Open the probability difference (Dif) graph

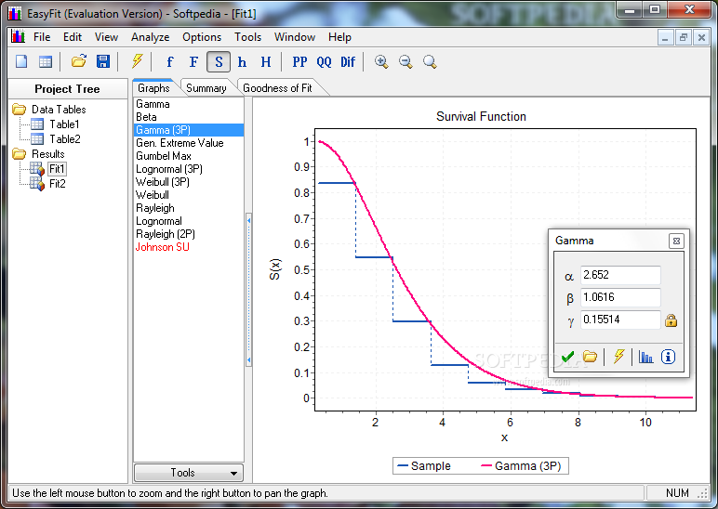click(x=348, y=61)
